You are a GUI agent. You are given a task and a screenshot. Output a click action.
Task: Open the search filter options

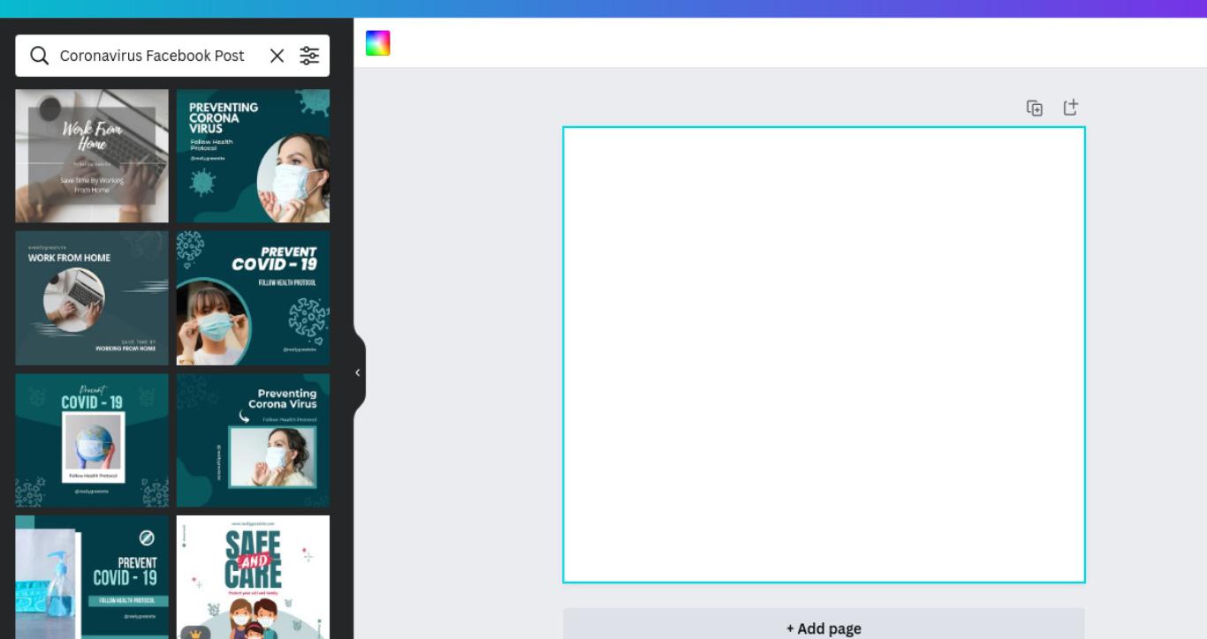pos(309,56)
